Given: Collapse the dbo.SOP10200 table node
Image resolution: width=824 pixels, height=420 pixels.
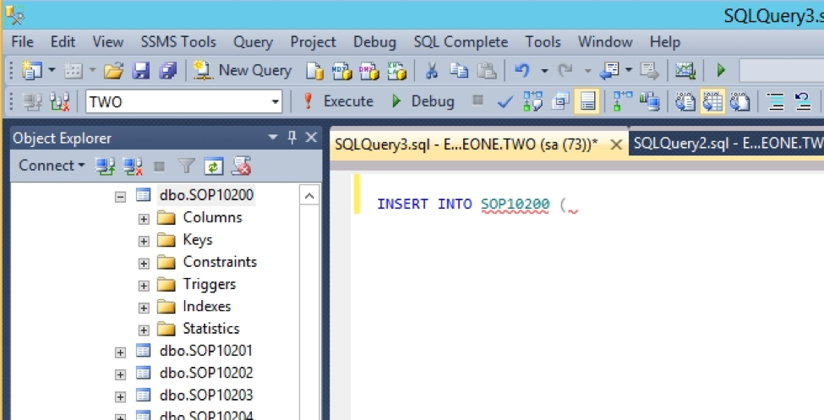Looking at the screenshot, I should [120, 197].
